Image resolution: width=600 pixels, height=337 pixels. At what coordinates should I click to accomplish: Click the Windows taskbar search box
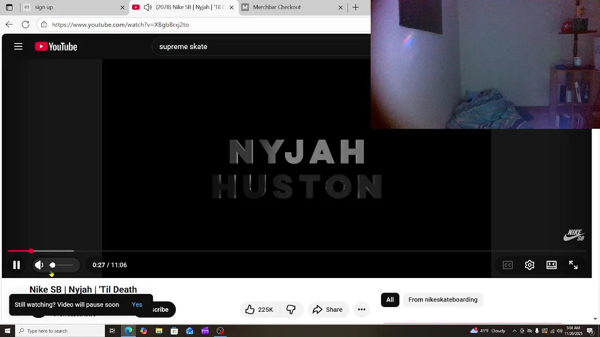tap(60, 331)
